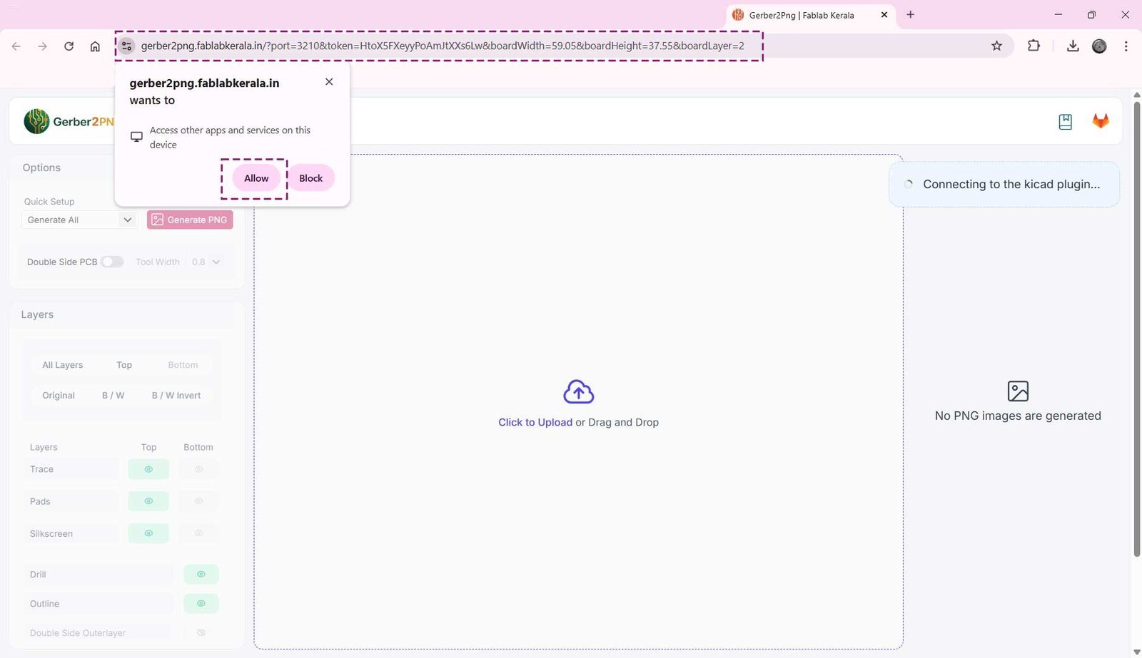Minimize the browser window
This screenshot has height=658, width=1142.
1058,14
